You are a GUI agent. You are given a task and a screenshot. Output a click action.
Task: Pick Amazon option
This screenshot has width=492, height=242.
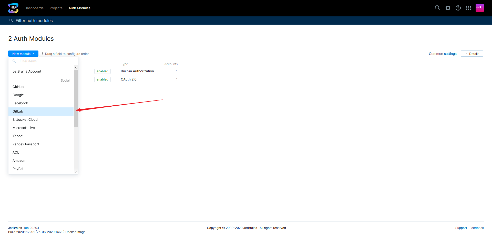(x=41, y=160)
